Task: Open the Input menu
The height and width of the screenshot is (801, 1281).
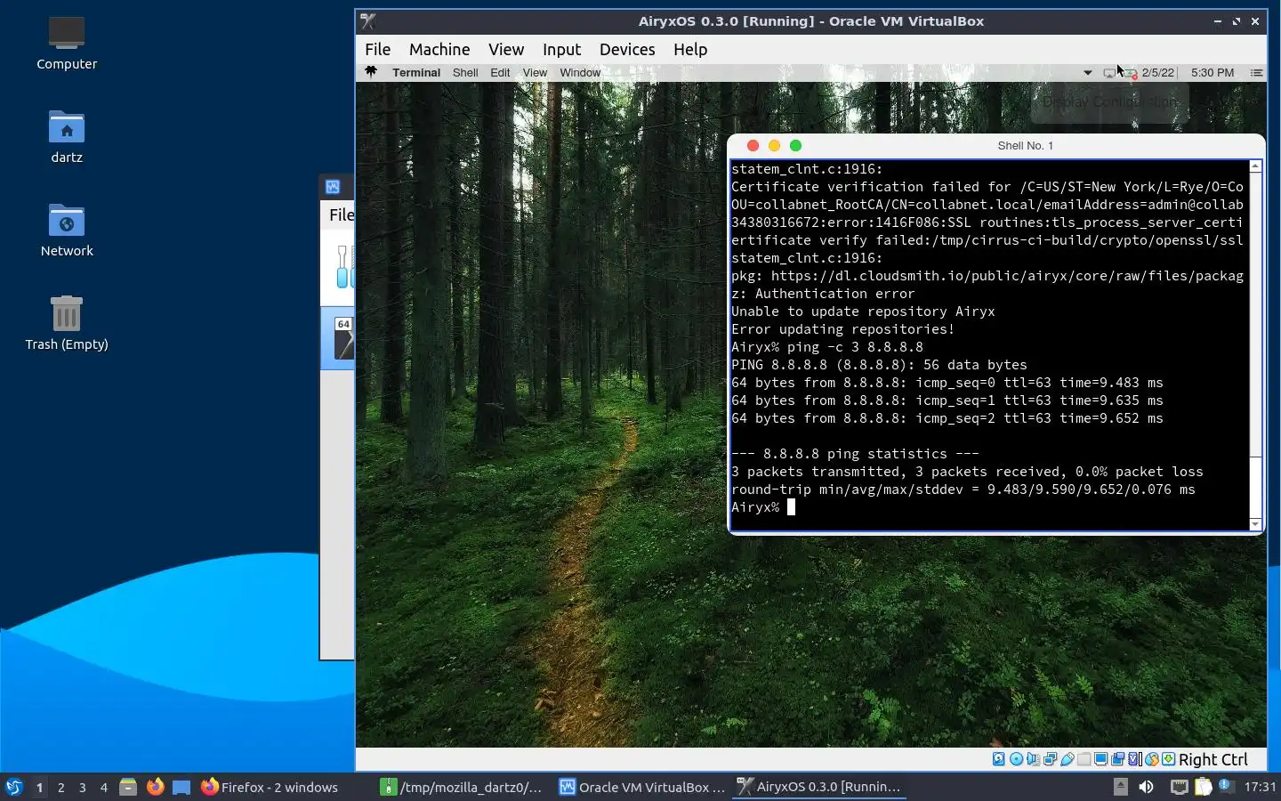Action: coord(561,49)
